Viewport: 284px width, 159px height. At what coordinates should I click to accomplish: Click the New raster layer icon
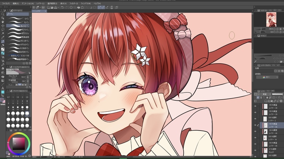click(x=266, y=101)
